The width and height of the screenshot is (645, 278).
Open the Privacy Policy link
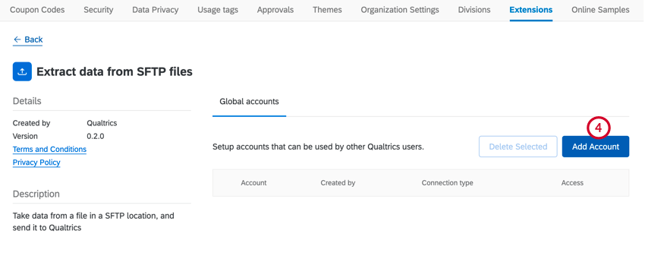coord(36,163)
